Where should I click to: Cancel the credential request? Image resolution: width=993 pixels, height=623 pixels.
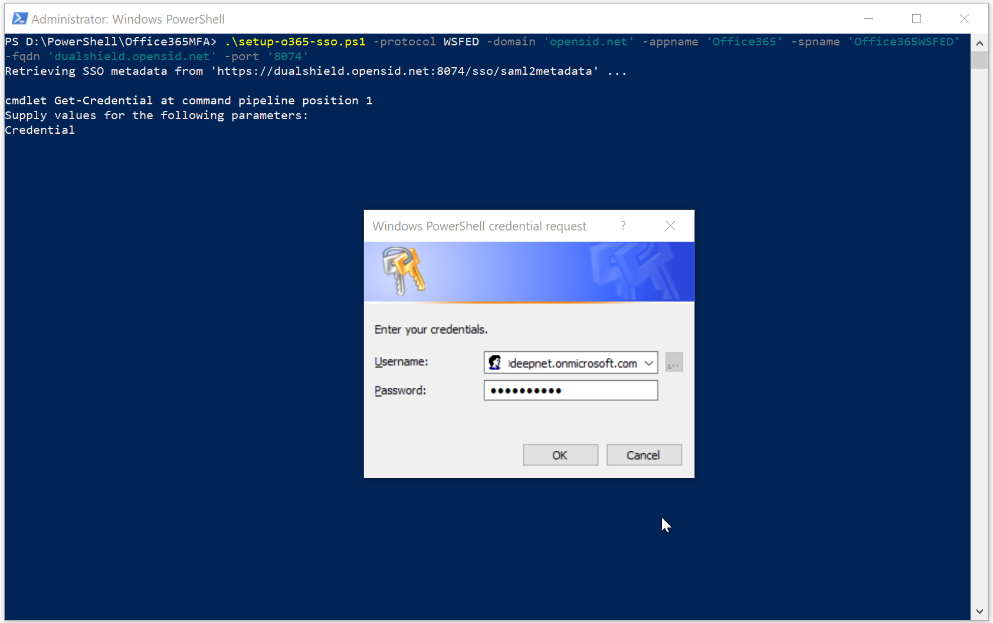pyautogui.click(x=644, y=455)
